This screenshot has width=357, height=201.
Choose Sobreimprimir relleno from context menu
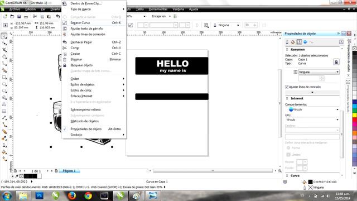(x=94, y=109)
